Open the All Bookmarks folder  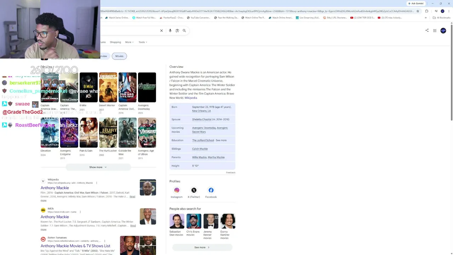pos(441,18)
